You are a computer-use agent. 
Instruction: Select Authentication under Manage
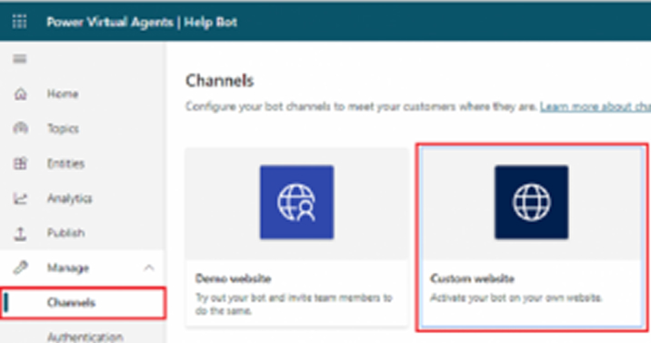[x=85, y=337]
